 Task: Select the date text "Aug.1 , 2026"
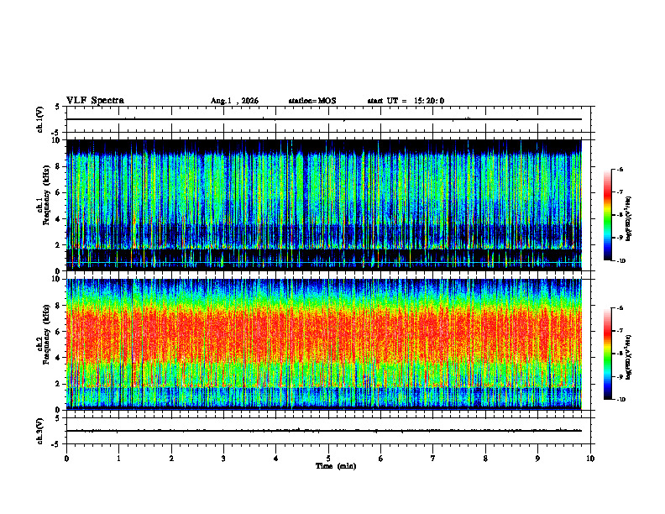[234, 101]
